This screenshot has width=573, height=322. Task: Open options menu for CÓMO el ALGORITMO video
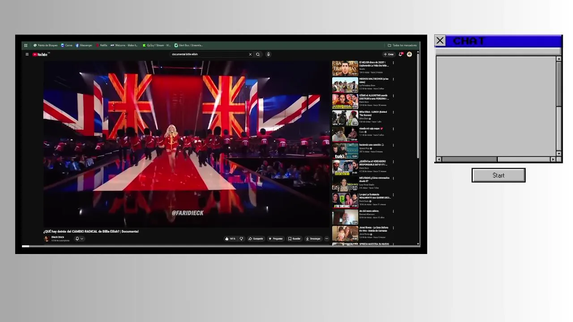(393, 96)
